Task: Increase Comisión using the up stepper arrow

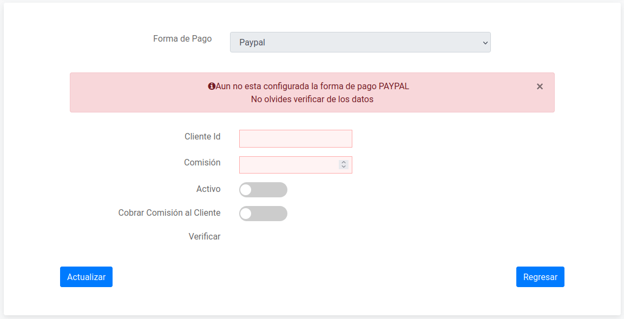Action: pyautogui.click(x=344, y=162)
